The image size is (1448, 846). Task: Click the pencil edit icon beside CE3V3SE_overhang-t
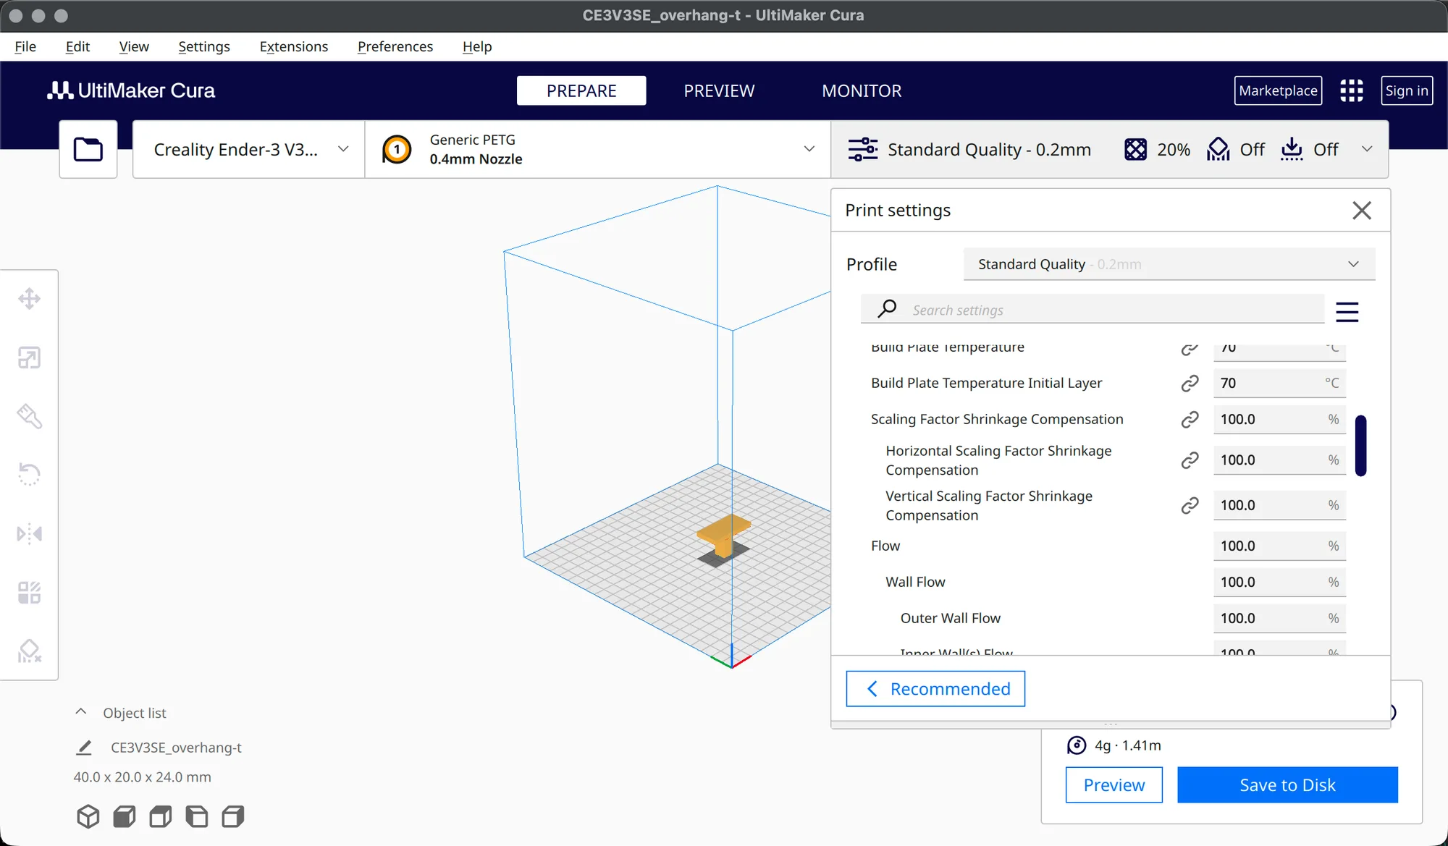[x=84, y=748]
